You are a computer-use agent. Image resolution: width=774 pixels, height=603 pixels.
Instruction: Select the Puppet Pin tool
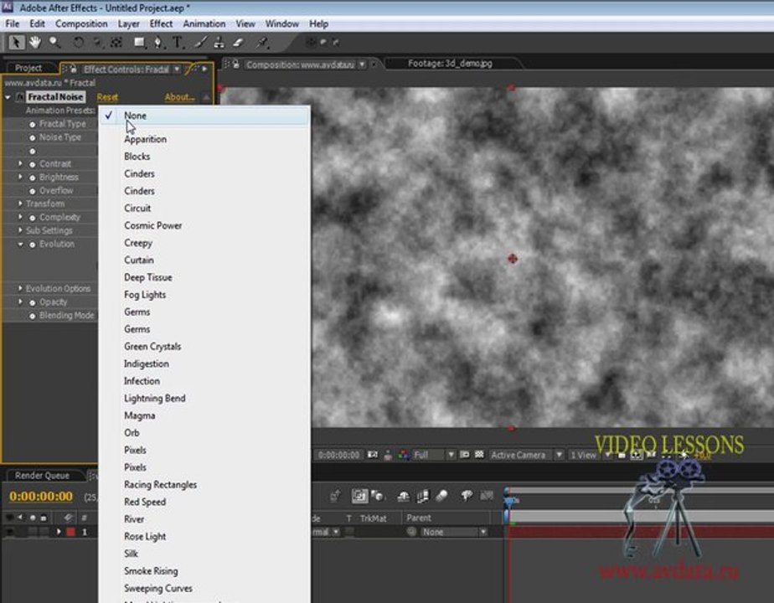tap(262, 43)
